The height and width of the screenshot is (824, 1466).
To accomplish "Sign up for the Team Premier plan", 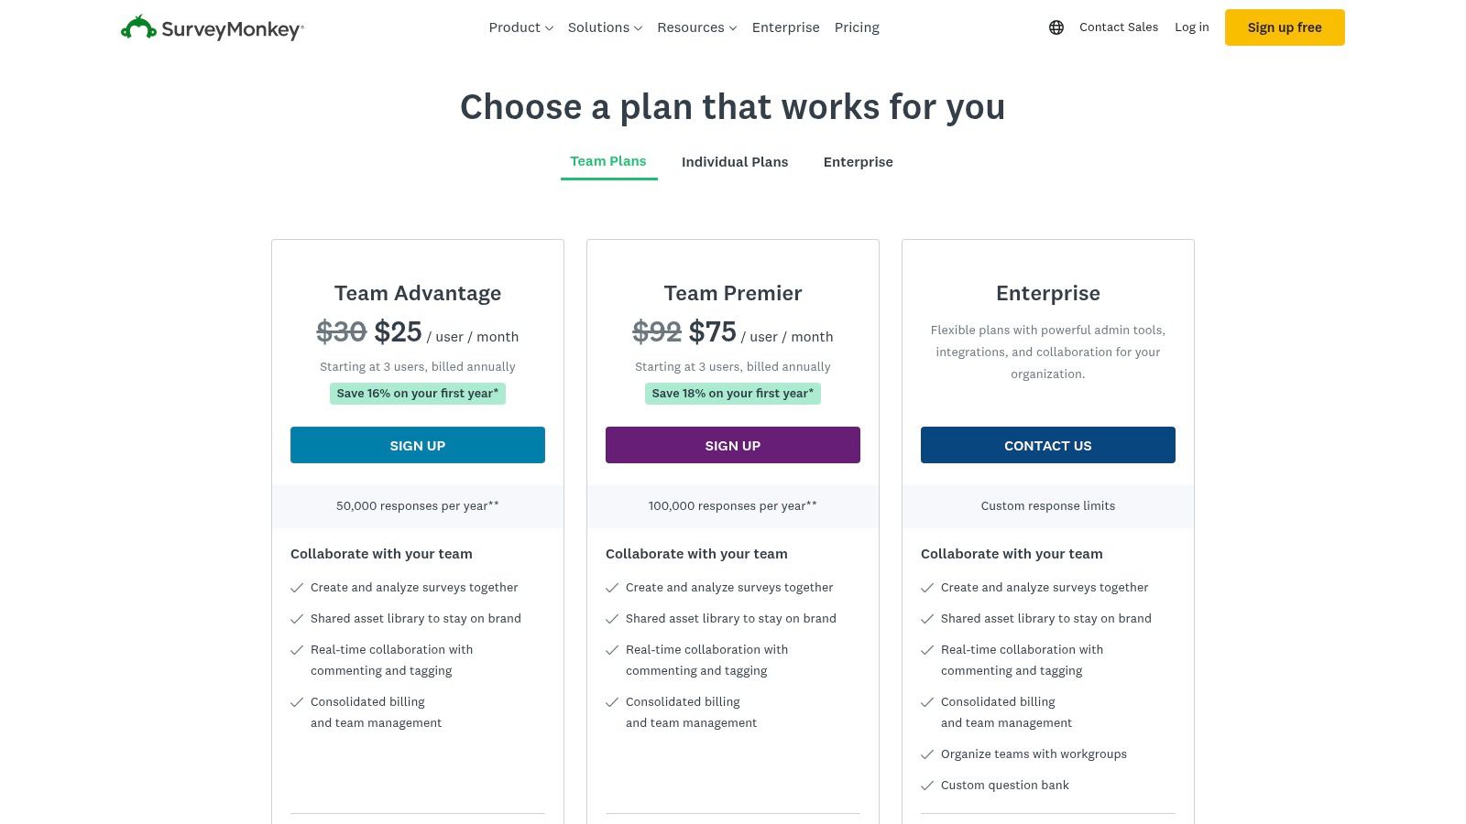I will [x=732, y=445].
